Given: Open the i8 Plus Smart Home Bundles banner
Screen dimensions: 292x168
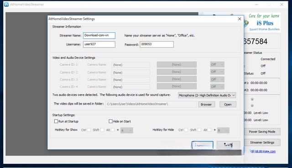Looking at the screenshot, I should [262, 22].
